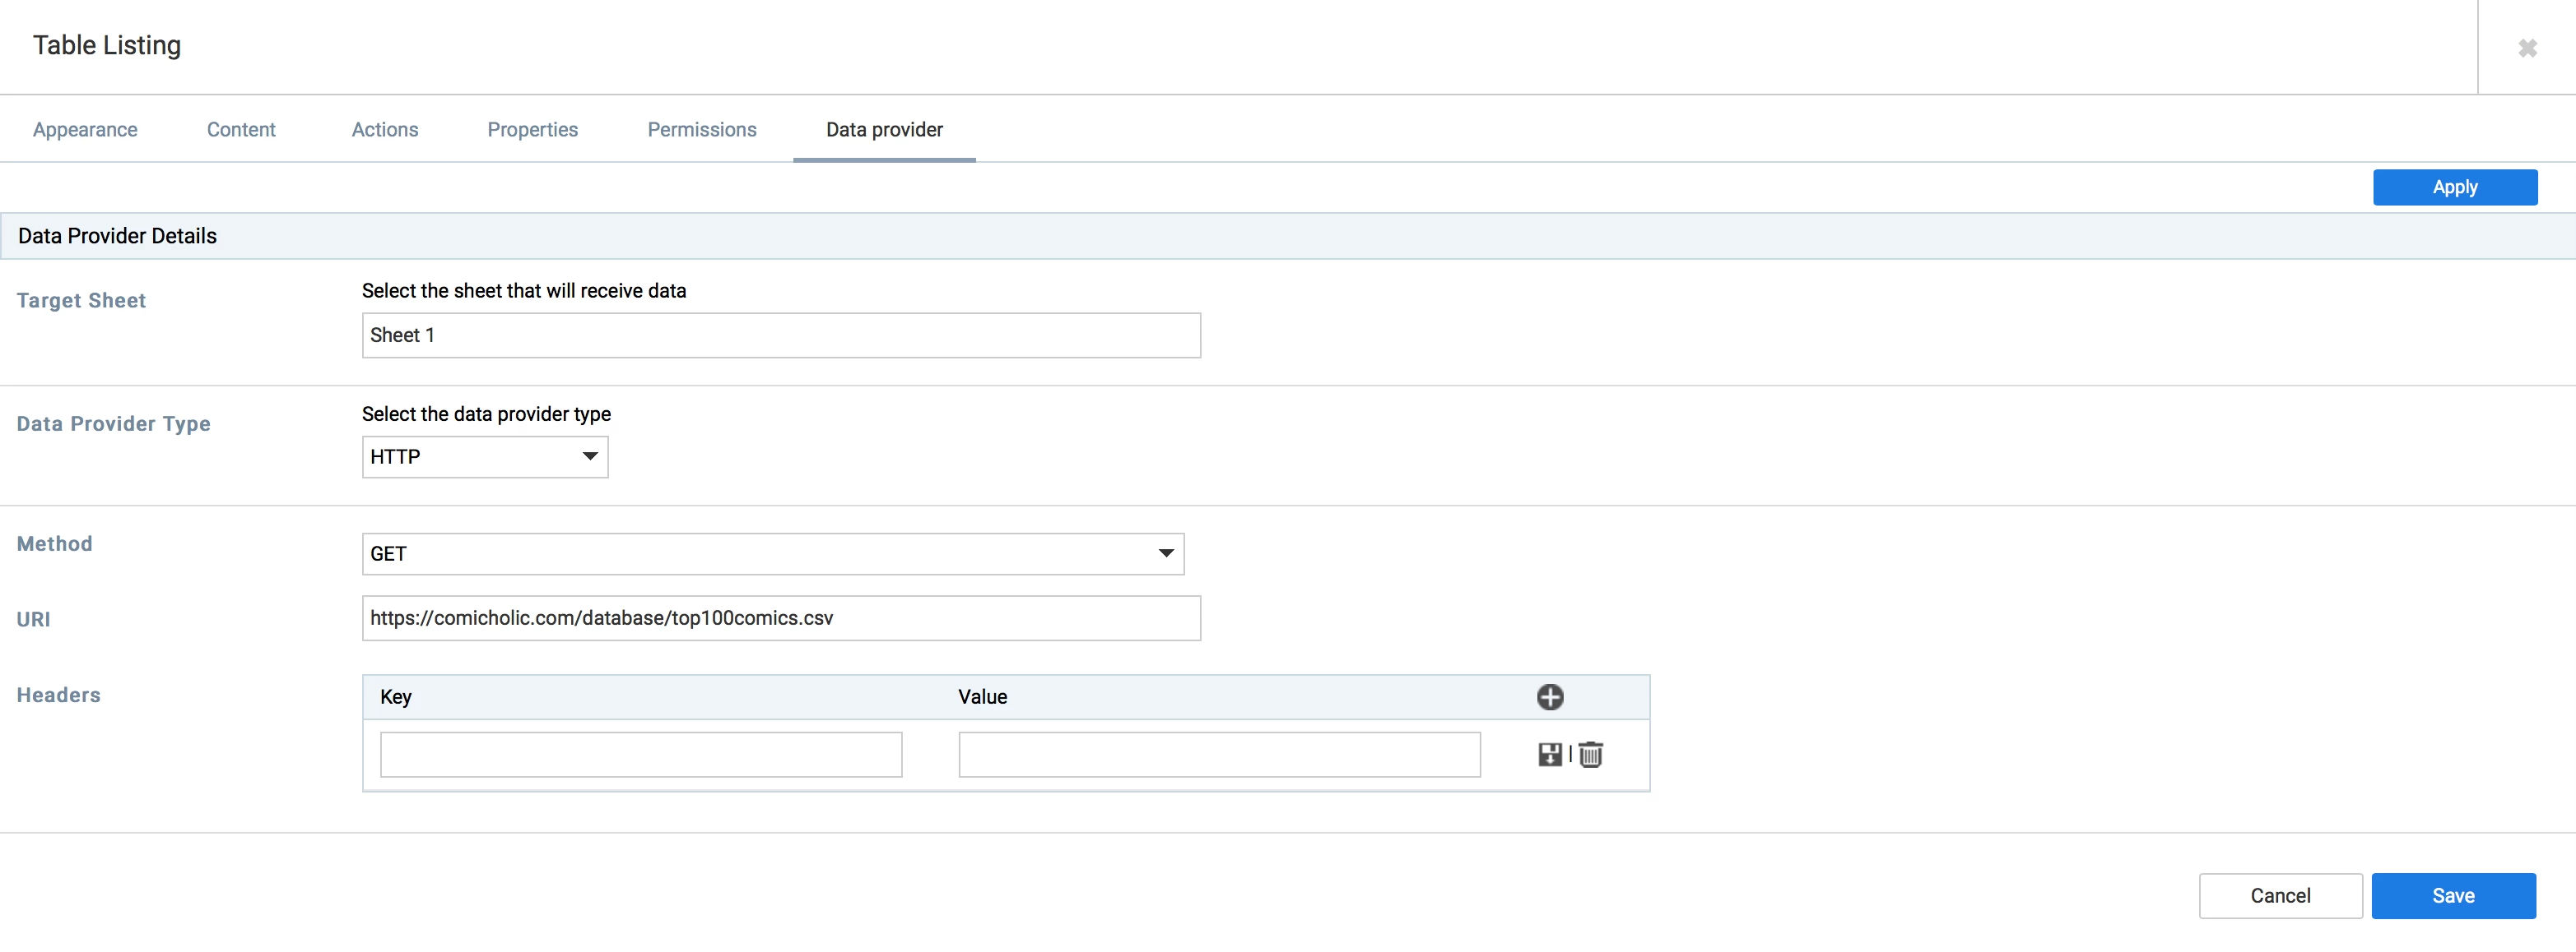
Task: Switch to the Appearance tab
Action: (85, 130)
